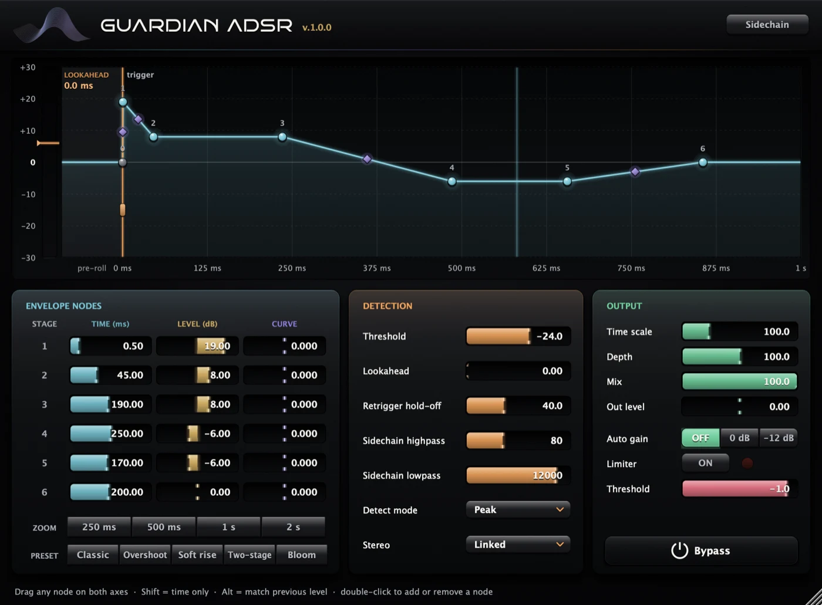Click envelope node 6 on the graph
This screenshot has width=822, height=605.
(x=703, y=163)
